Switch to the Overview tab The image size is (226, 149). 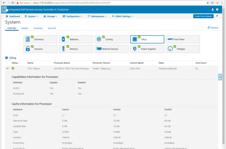click(x=12, y=28)
